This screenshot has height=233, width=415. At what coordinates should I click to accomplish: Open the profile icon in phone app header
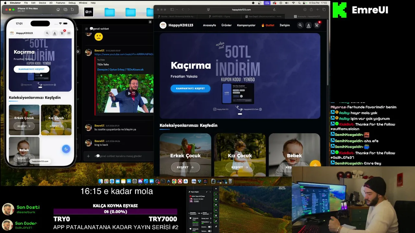coord(54,33)
